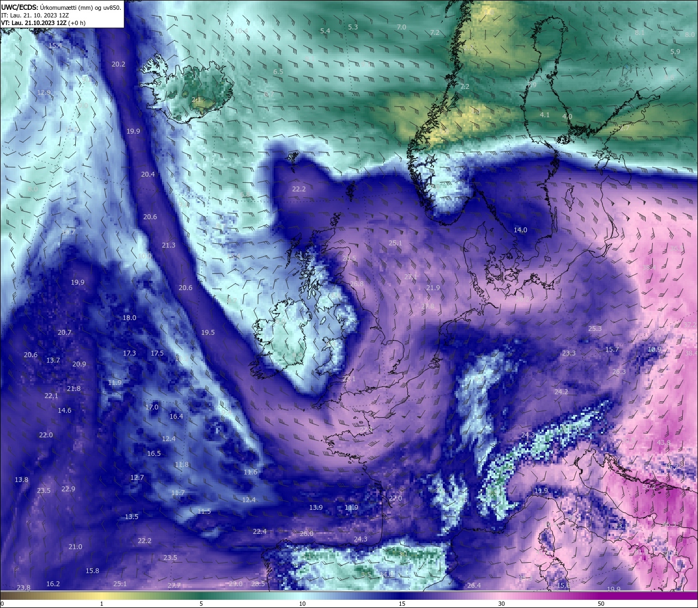698x608 pixels.
Task: Click the 26.0 value label
Action: click(x=306, y=534)
